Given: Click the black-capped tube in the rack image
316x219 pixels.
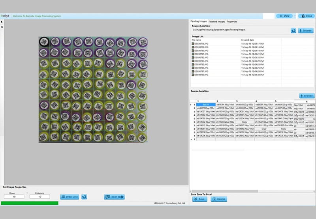Looking at the screenshot, I should 44,42.
